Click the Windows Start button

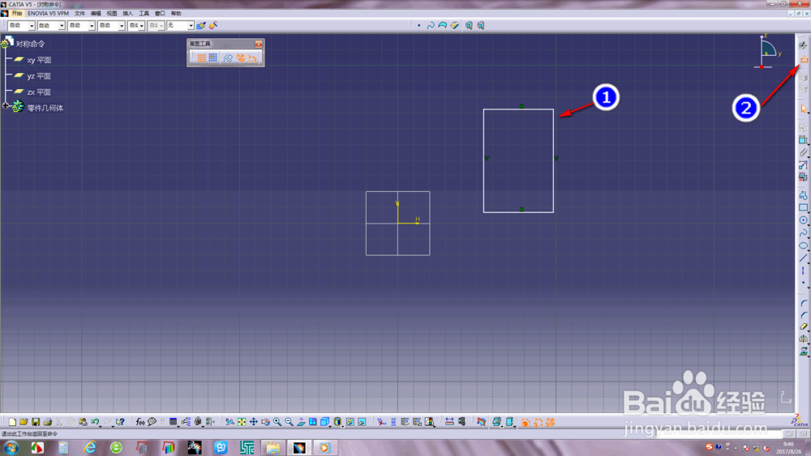click(11, 447)
